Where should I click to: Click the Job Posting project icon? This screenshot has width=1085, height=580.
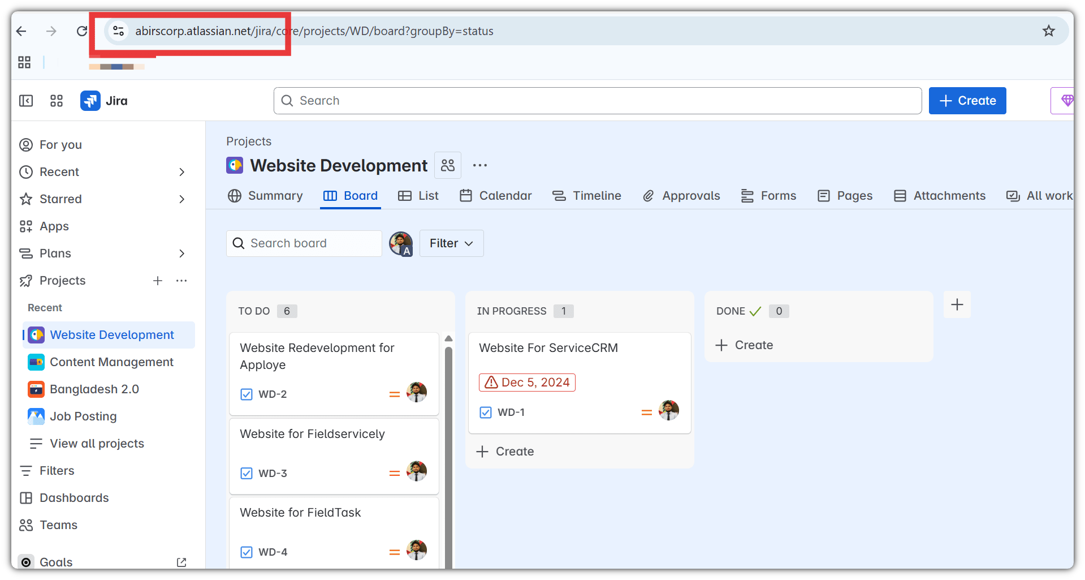point(36,416)
